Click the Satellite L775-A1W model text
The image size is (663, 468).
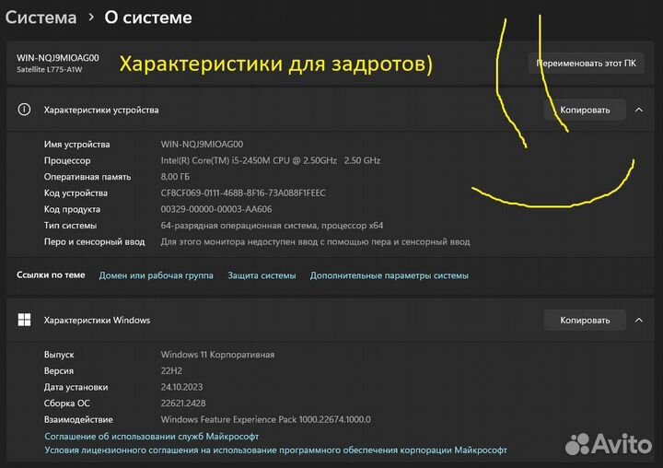click(50, 69)
